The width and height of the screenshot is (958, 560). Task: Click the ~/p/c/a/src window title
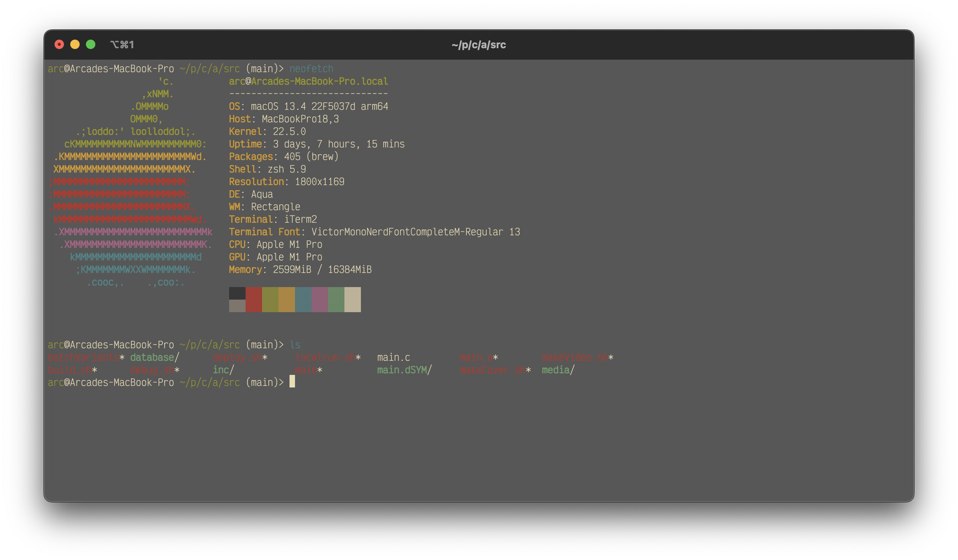coord(479,45)
